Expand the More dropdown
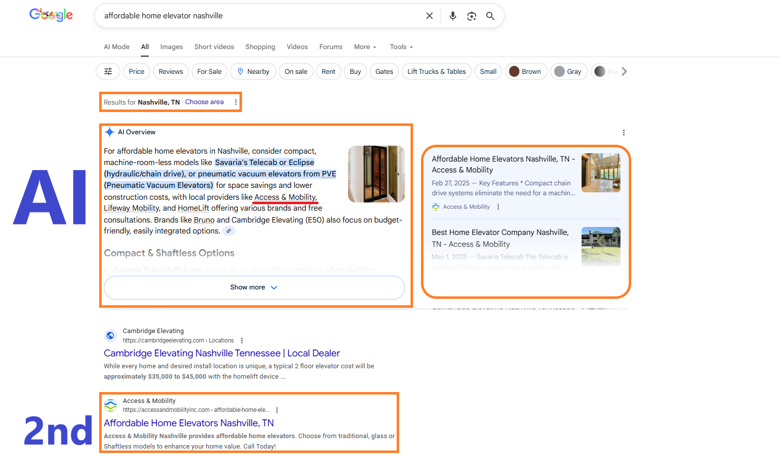The image size is (779, 454). (x=365, y=47)
